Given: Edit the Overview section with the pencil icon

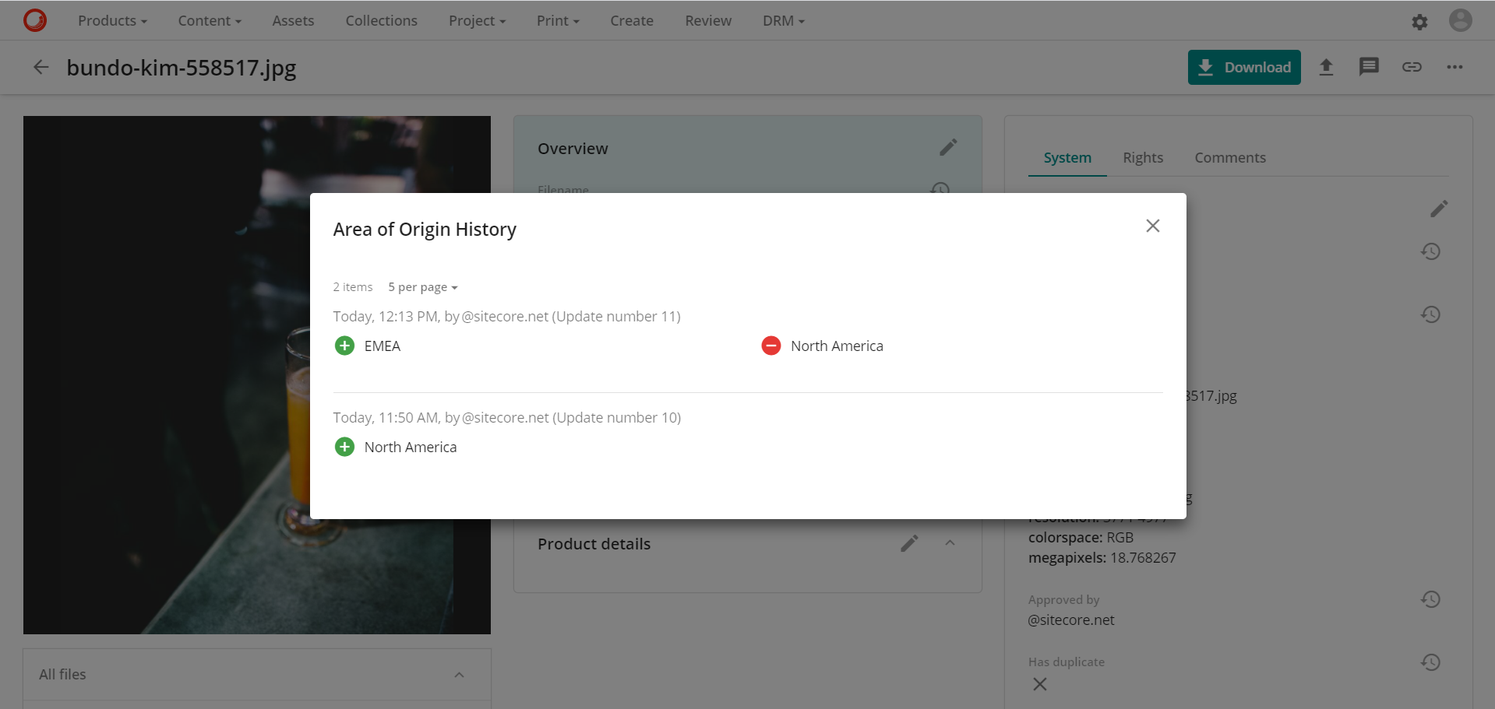Looking at the screenshot, I should click(948, 147).
